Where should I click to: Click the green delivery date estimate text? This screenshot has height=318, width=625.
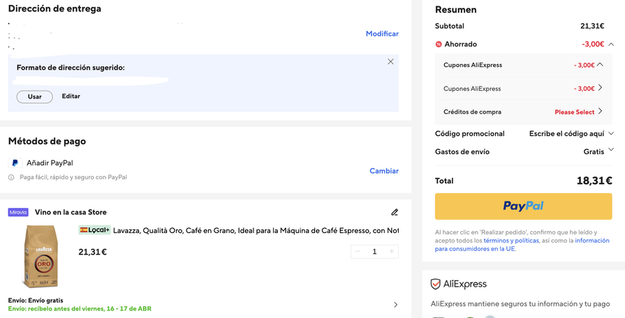click(x=80, y=309)
